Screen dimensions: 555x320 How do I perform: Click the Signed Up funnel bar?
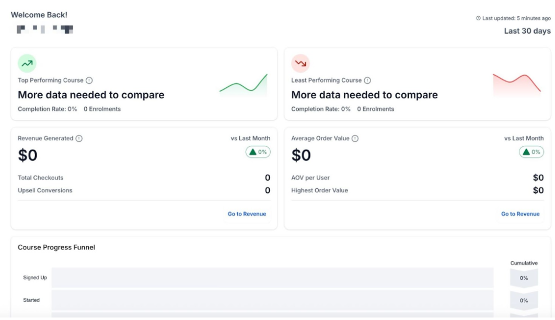(272, 278)
